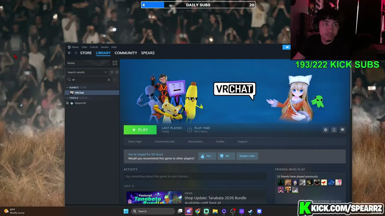Open the Friends menu
The width and height of the screenshot is (385, 216).
coord(94,47)
